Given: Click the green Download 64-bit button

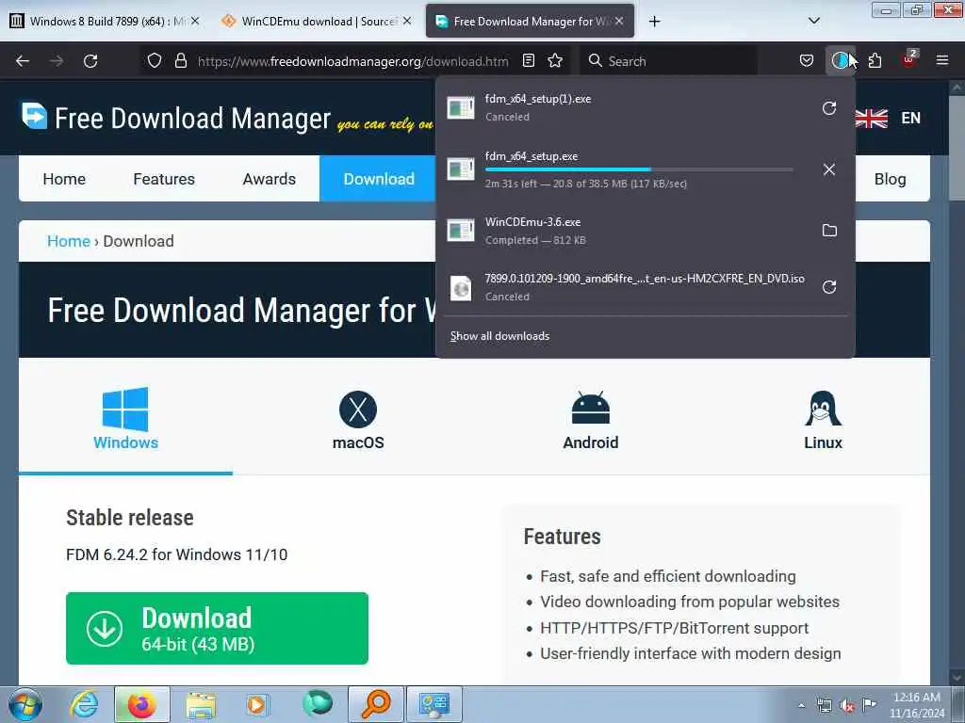Looking at the screenshot, I should click(217, 628).
